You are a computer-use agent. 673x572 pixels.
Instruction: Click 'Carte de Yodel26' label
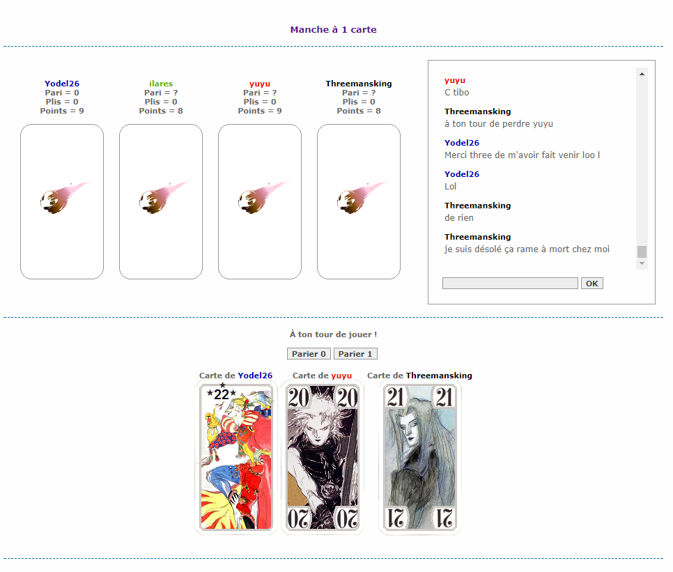click(235, 376)
